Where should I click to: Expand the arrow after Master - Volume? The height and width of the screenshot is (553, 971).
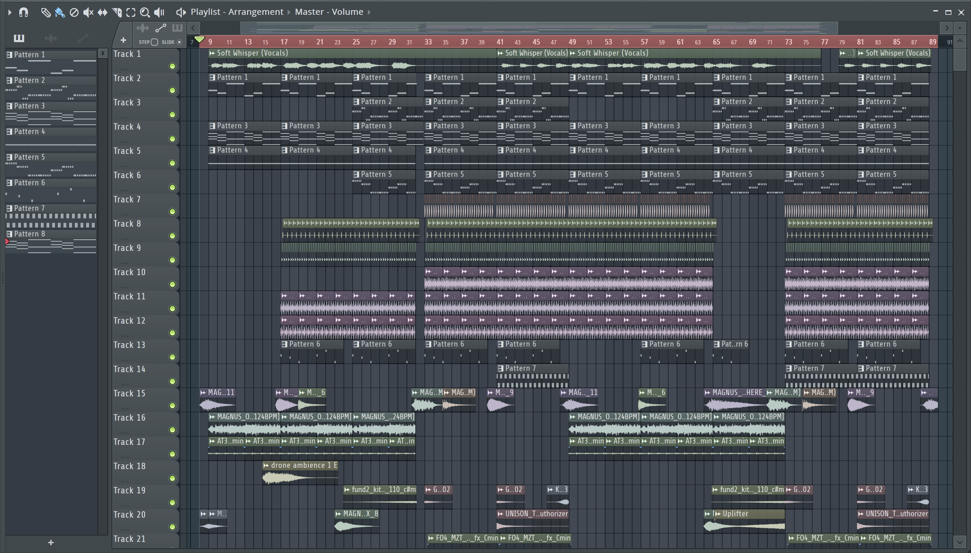[369, 12]
